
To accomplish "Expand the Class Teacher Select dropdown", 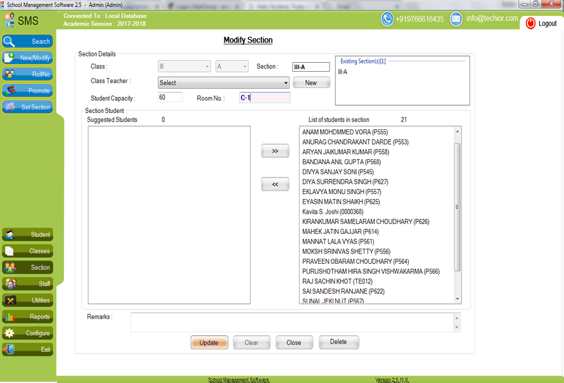I will tap(223, 83).
